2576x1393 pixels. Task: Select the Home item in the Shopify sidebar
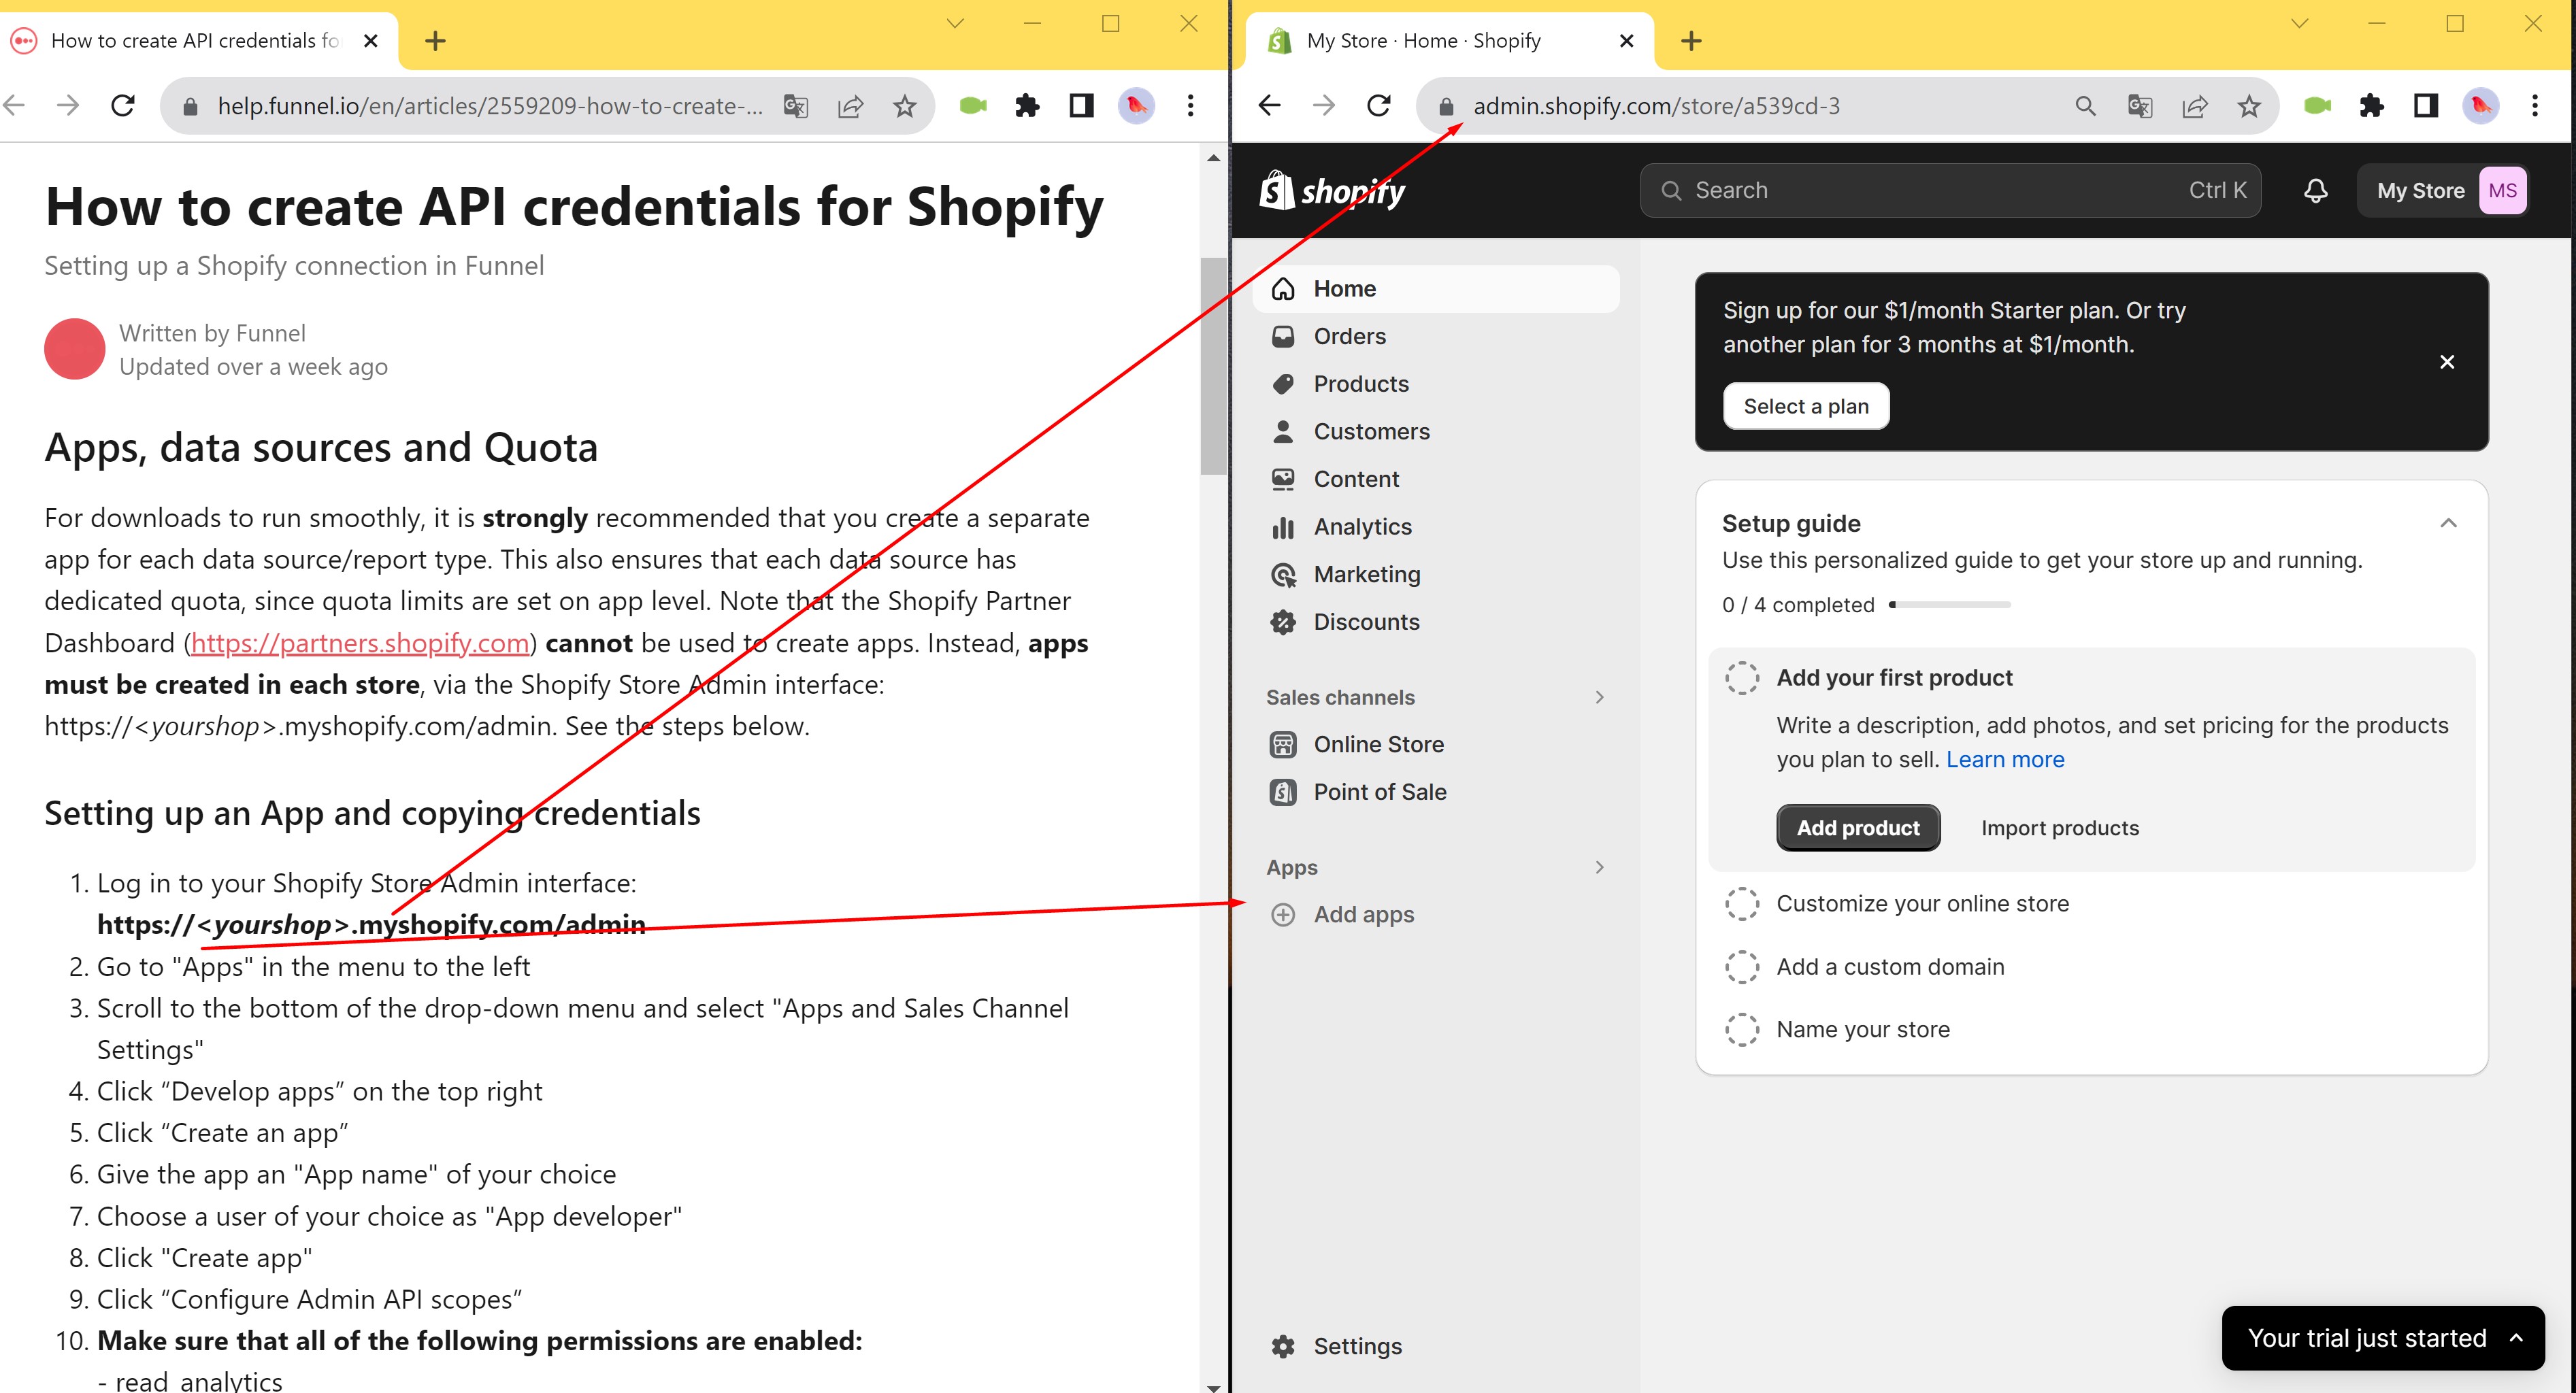coord(1435,289)
